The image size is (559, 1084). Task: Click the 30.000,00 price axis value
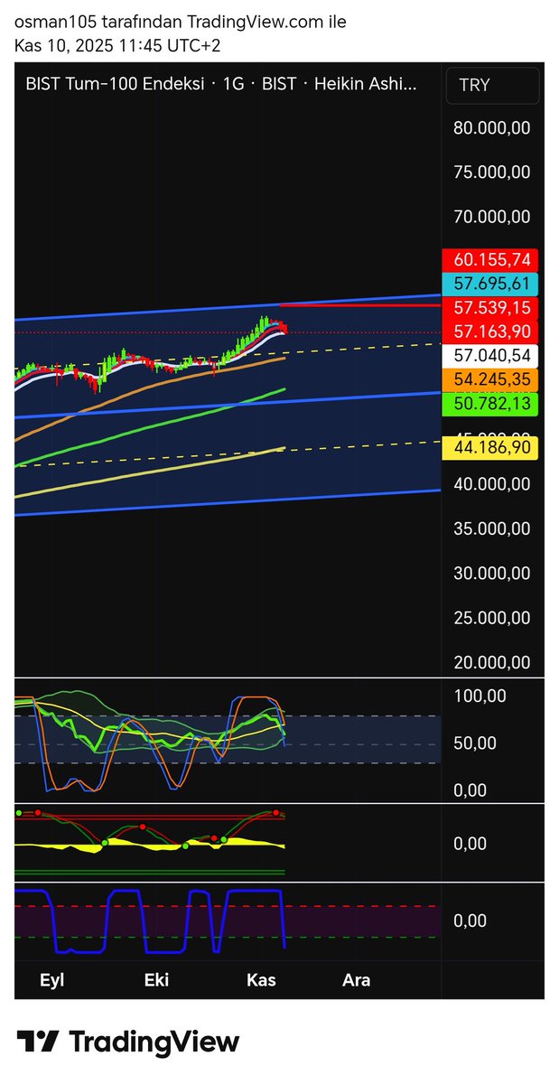(x=491, y=573)
